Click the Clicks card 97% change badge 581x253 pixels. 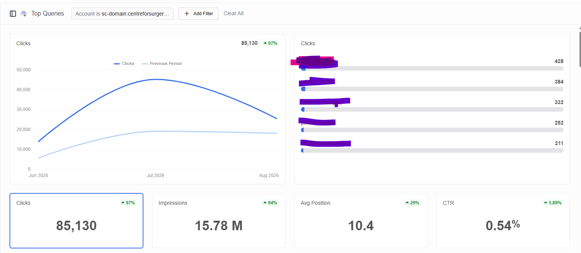pos(128,203)
